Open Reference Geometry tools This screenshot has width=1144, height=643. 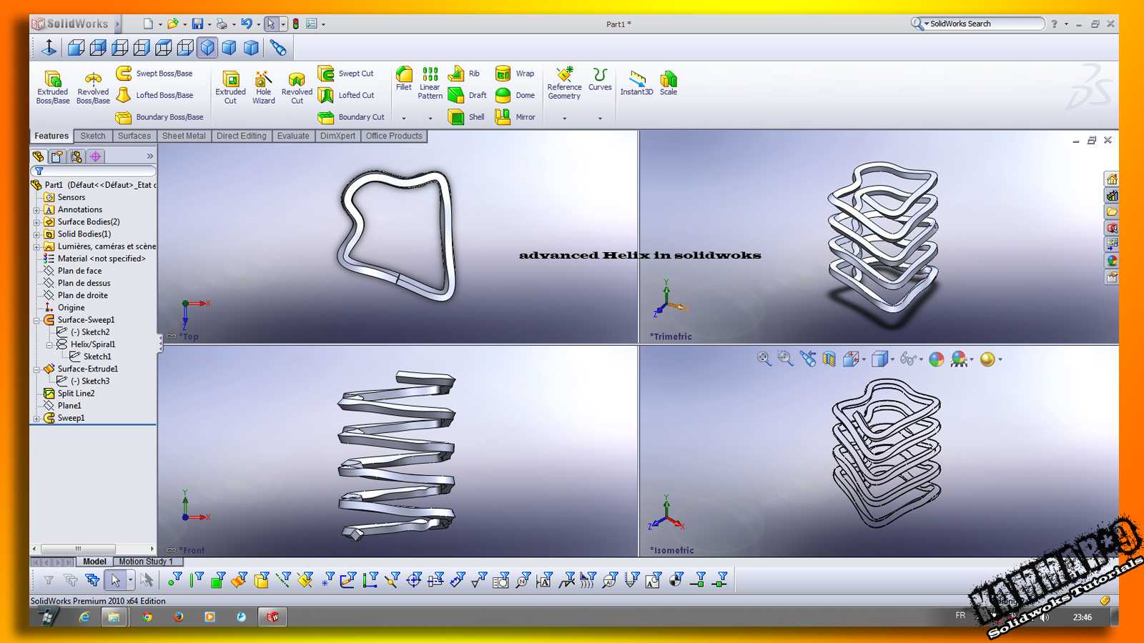[564, 83]
